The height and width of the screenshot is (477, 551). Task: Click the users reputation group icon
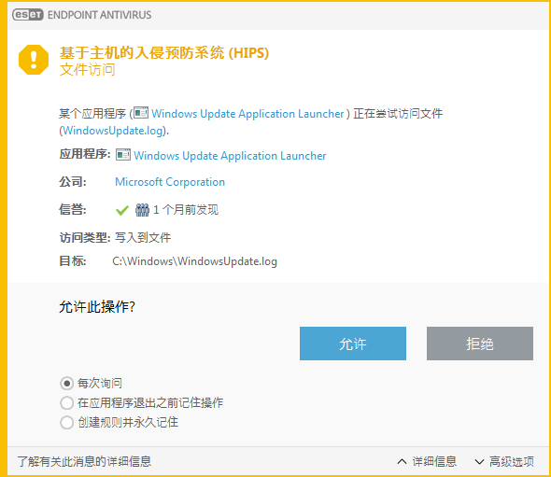[142, 210]
